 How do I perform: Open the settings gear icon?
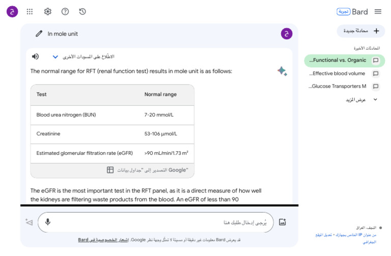click(x=47, y=11)
